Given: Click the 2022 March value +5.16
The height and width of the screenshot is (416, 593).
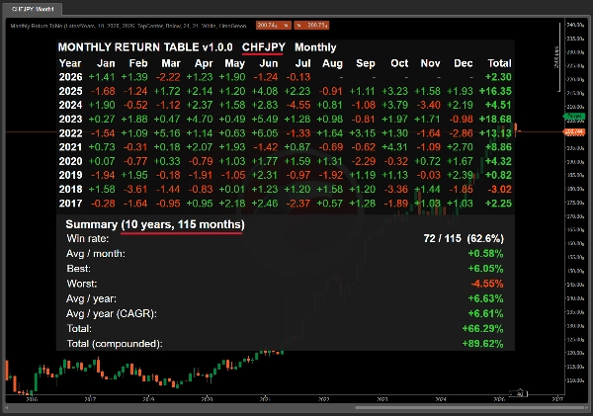Looking at the screenshot, I should (167, 133).
